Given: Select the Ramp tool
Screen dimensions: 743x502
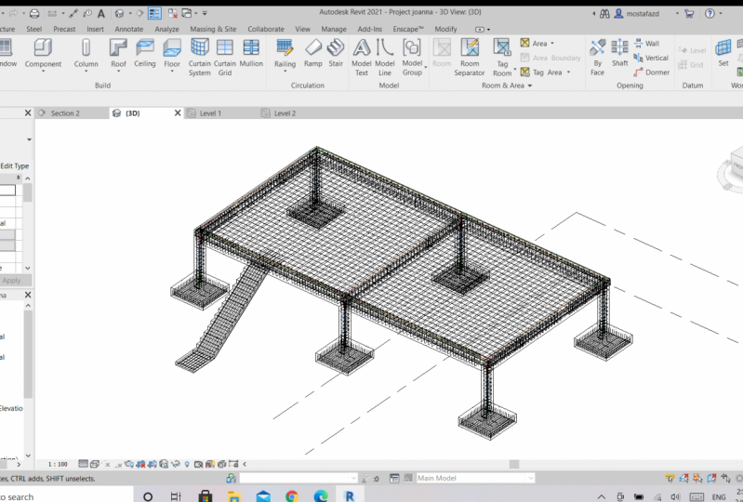Looking at the screenshot, I should pyautogui.click(x=312, y=54).
